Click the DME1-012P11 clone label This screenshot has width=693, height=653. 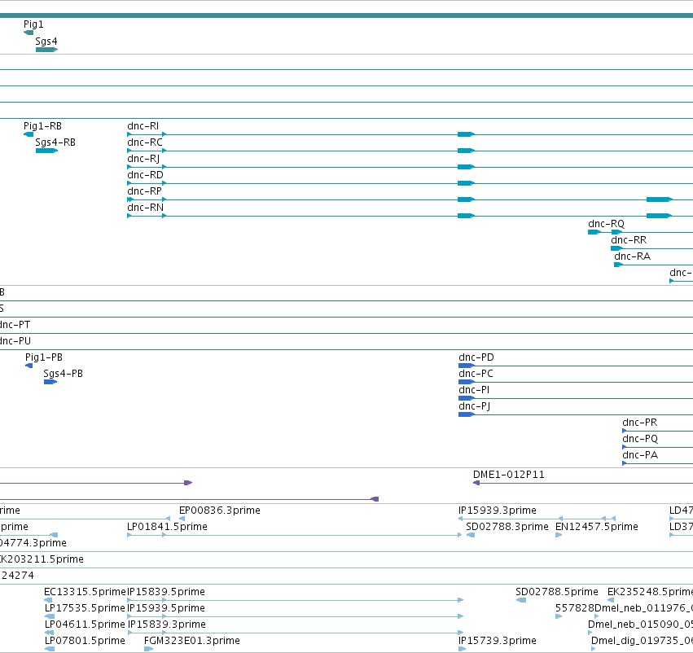(x=509, y=475)
